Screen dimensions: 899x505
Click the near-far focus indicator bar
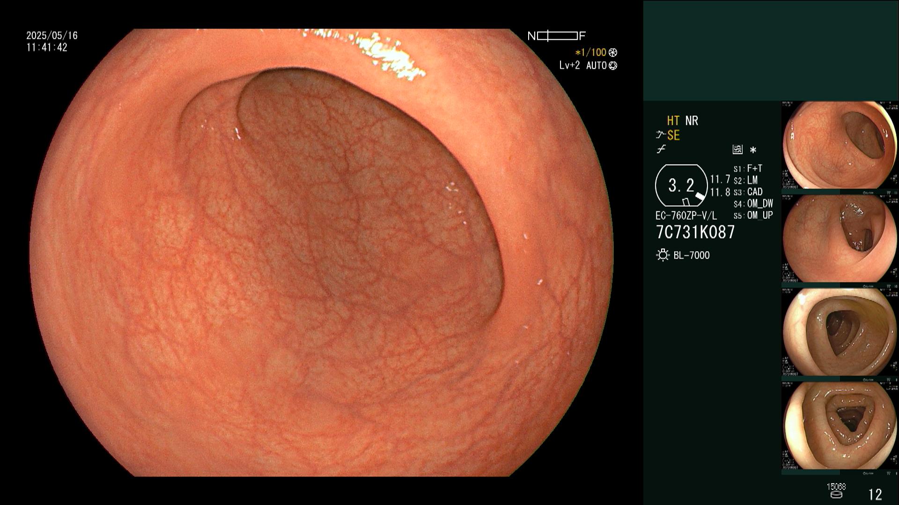[557, 36]
